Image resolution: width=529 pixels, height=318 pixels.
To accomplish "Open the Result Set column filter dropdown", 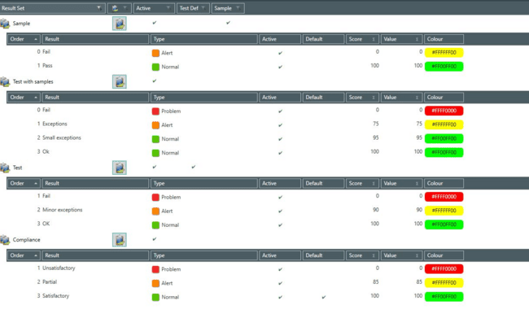I will pyautogui.click(x=98, y=8).
